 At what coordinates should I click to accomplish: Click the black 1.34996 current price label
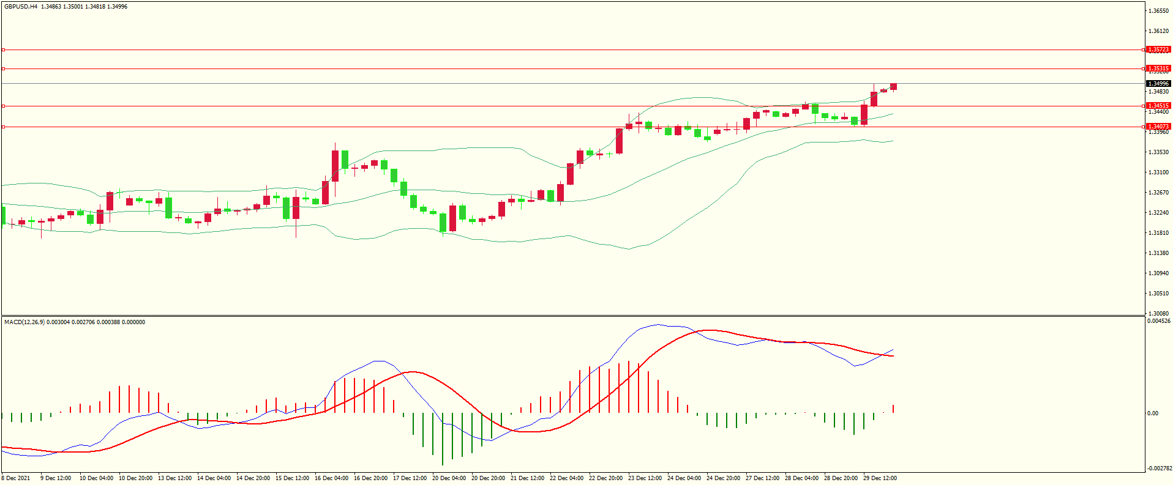click(1158, 83)
